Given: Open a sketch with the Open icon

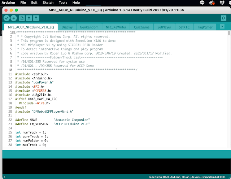Looking at the screenshot, I should pyautogui.click(x=29, y=18).
